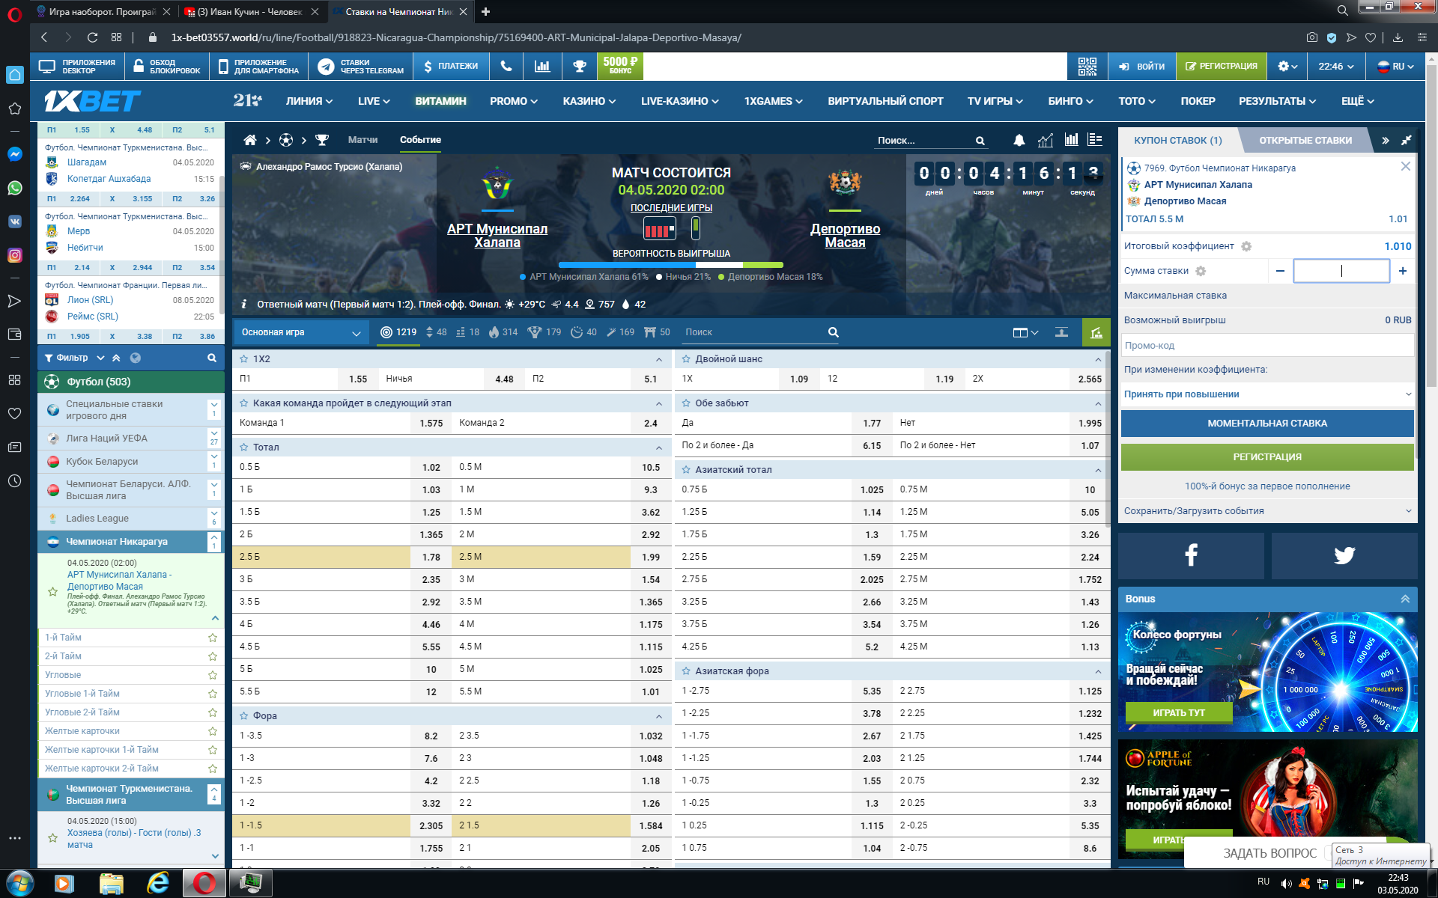
Task: Collapse the Bonus panel
Action: (1405, 599)
